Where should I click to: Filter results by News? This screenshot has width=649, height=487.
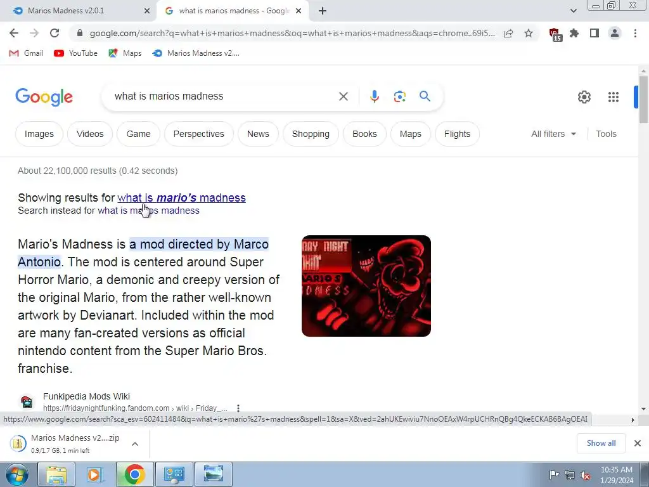[258, 134]
